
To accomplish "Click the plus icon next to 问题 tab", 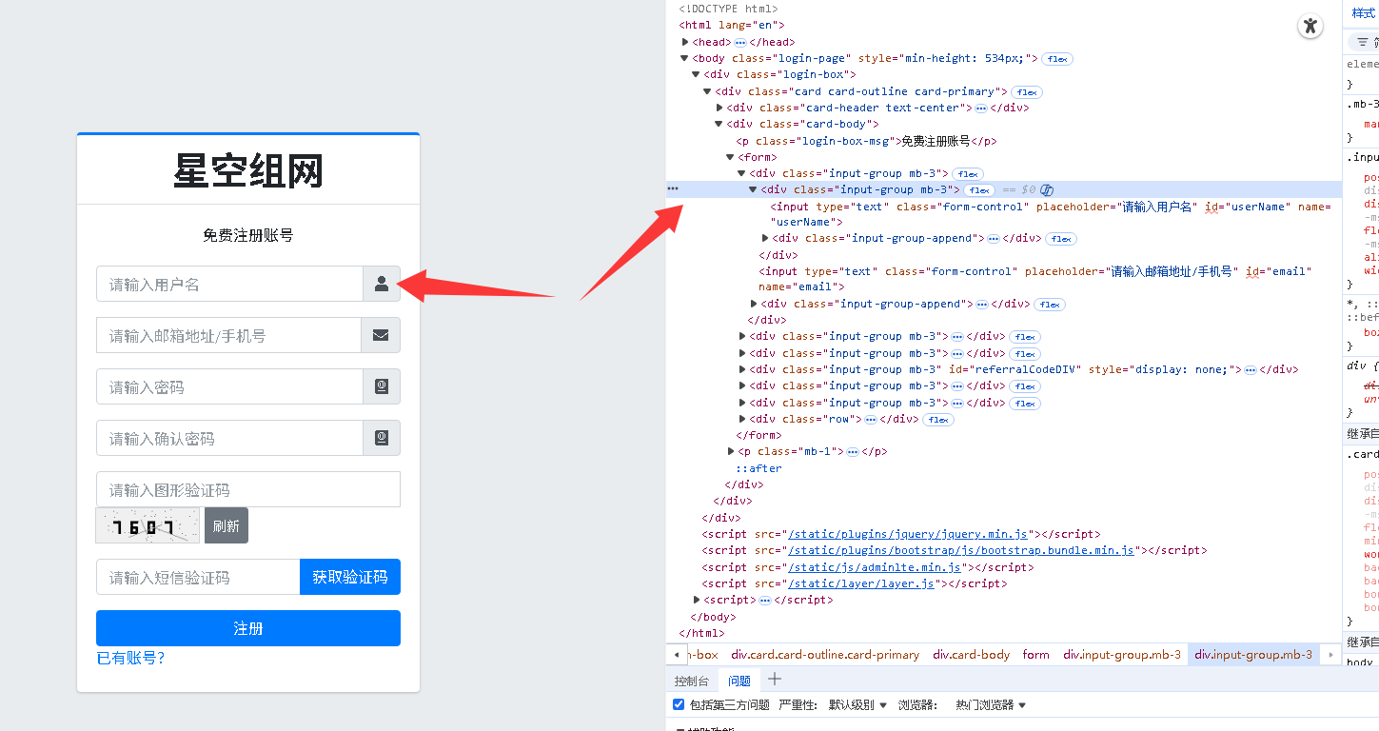I will click(775, 680).
